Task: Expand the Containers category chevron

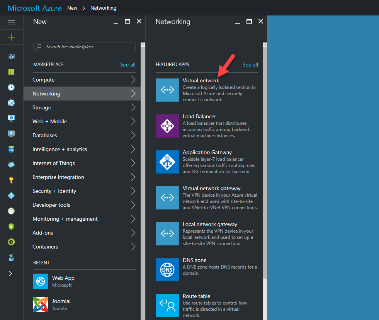Action: (x=133, y=247)
